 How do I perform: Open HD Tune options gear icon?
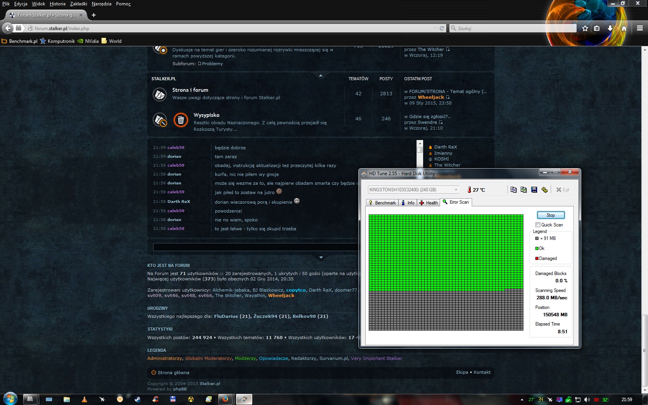pos(545,190)
